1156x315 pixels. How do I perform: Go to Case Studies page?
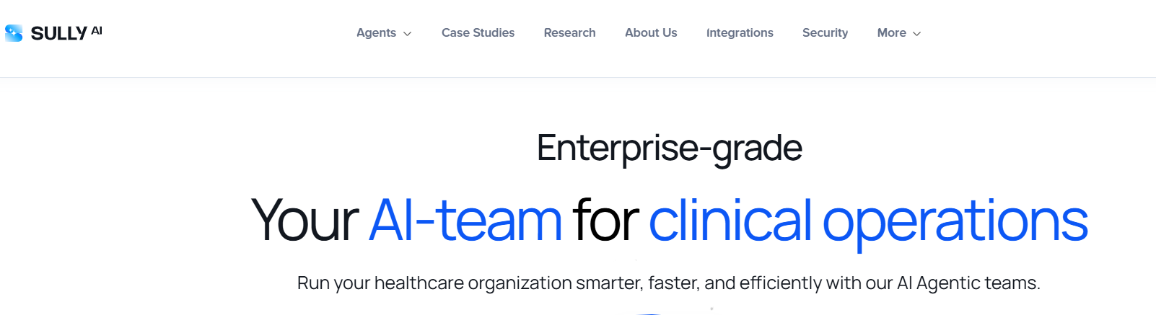click(478, 33)
